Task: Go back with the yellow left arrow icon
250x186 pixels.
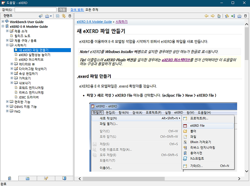Action: [x=207, y=16]
